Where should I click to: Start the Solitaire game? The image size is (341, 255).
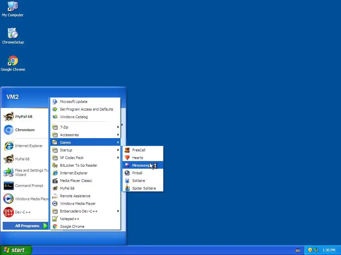143,181
